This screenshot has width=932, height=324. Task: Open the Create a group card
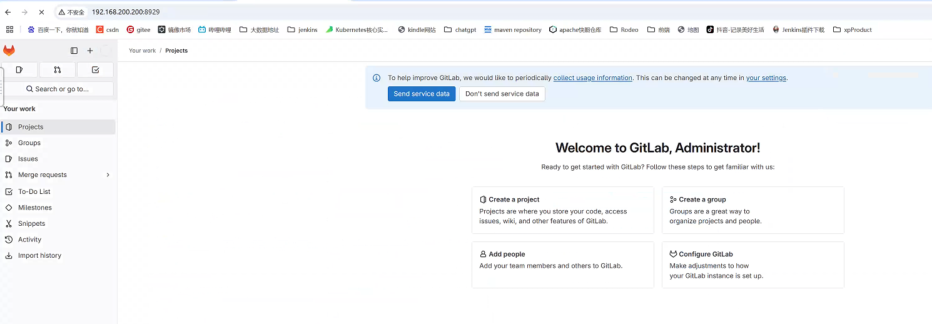pos(753,210)
